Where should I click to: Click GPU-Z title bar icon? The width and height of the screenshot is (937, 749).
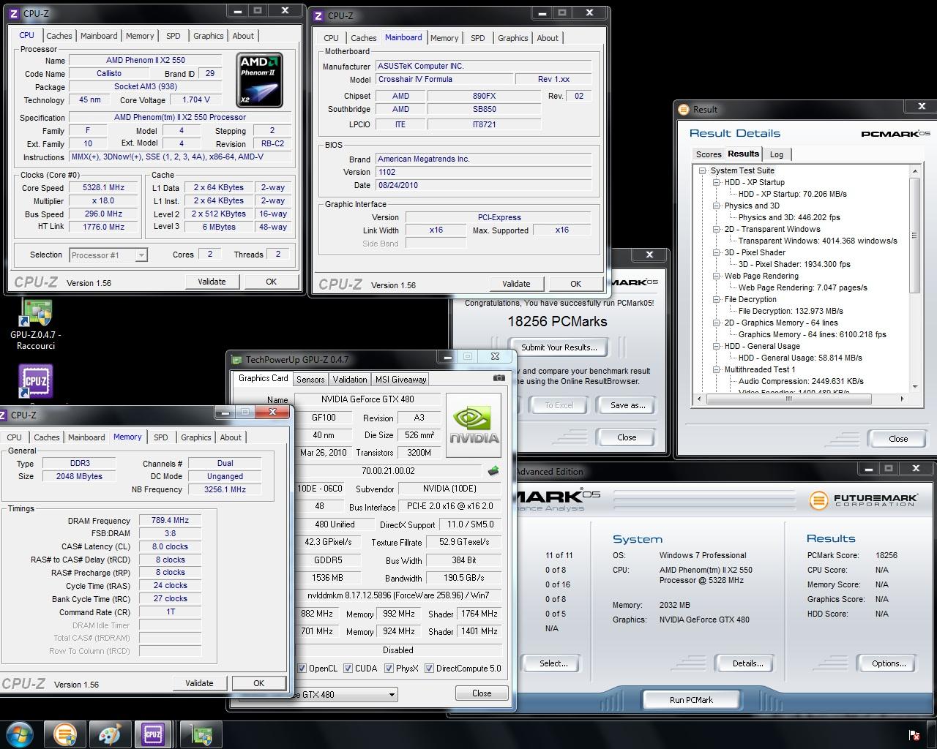tap(236, 359)
